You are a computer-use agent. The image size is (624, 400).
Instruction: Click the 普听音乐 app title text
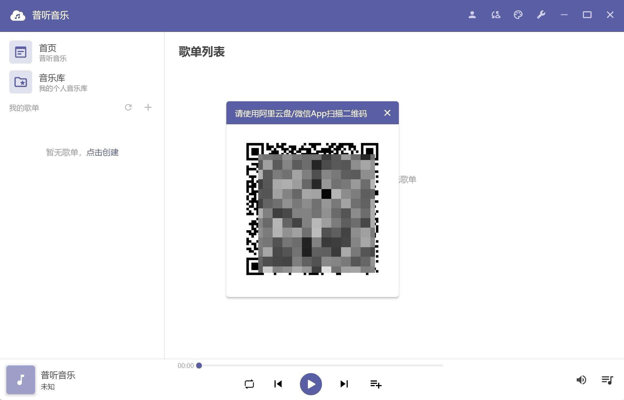(x=51, y=15)
